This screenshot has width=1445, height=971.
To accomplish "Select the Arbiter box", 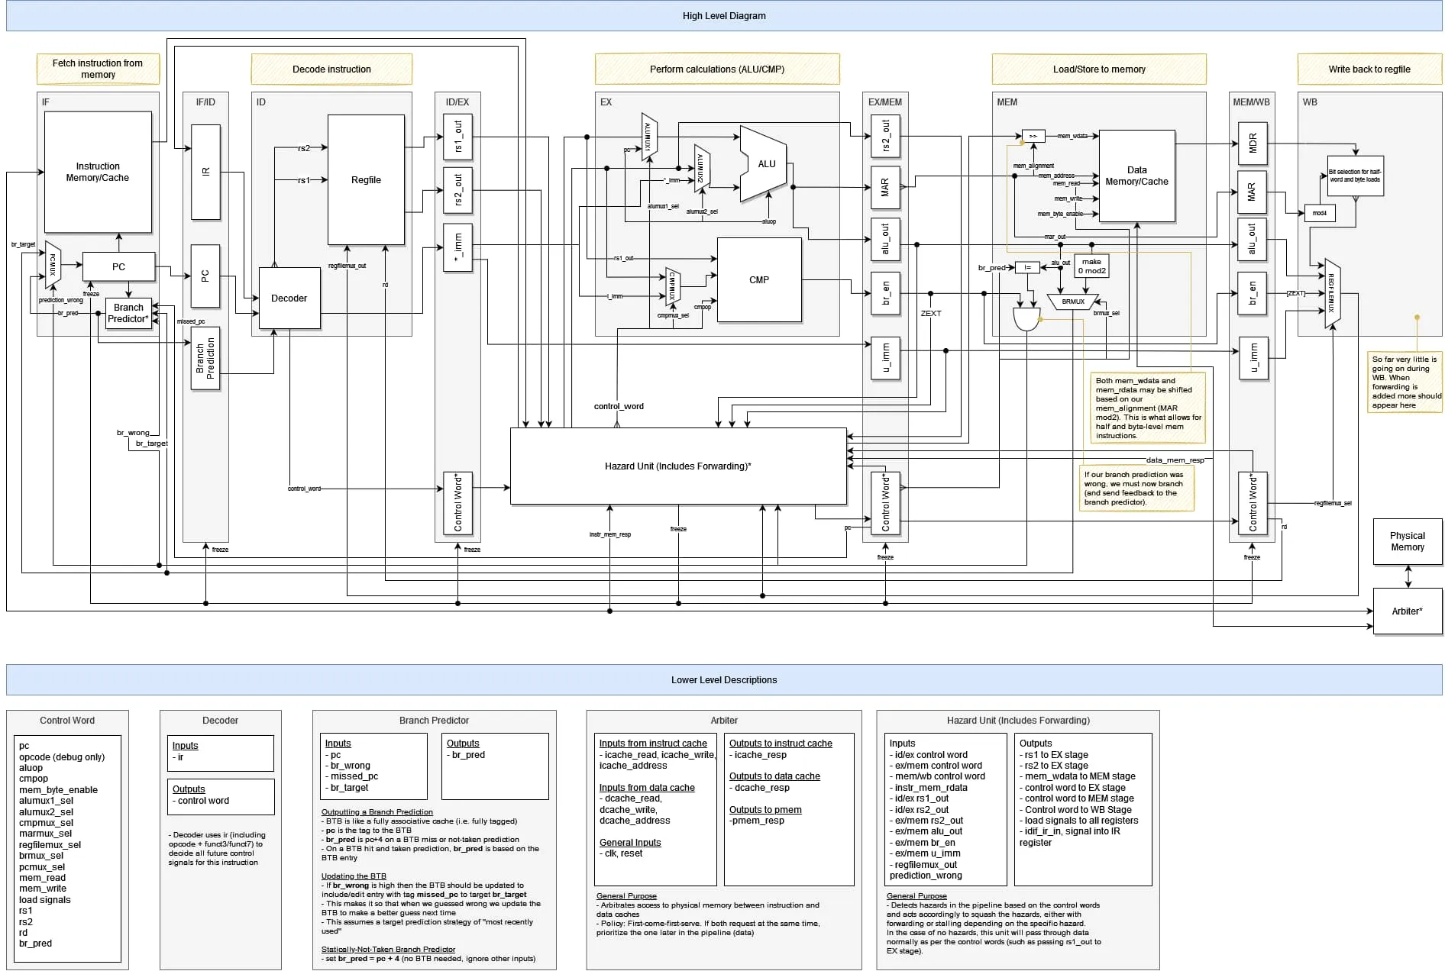I will click(1407, 611).
